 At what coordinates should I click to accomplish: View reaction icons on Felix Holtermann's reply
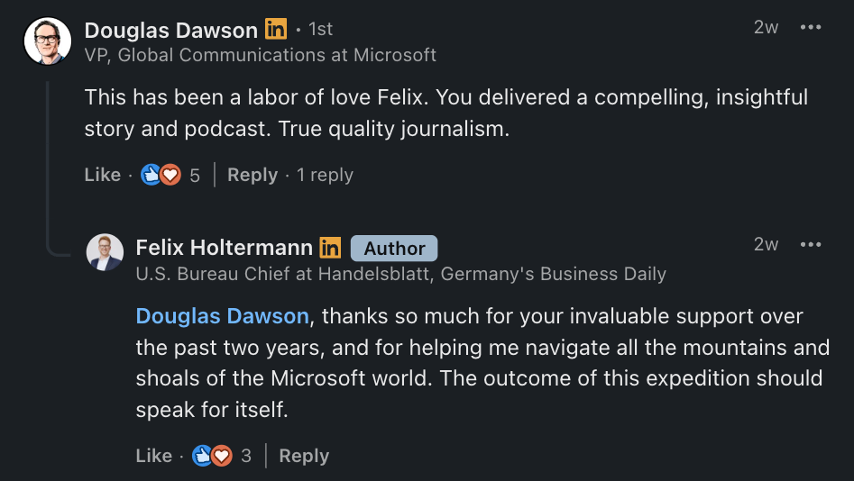[x=213, y=456]
